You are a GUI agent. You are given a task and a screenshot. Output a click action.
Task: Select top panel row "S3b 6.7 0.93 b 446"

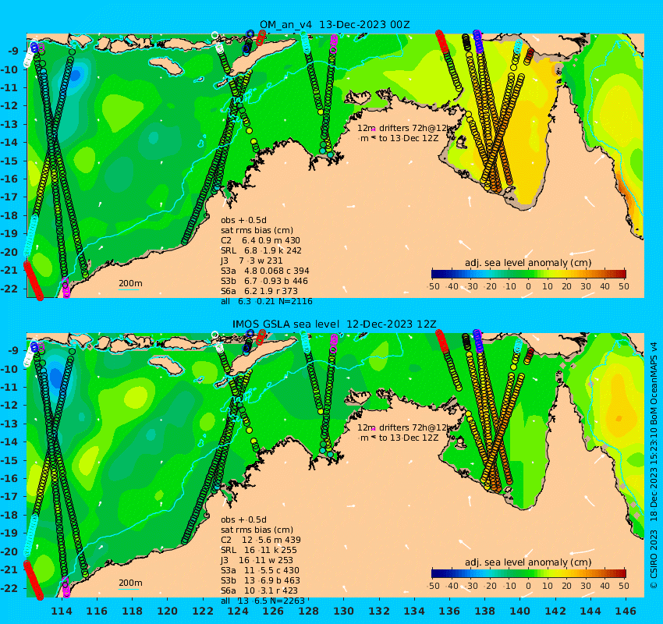pyautogui.click(x=264, y=281)
